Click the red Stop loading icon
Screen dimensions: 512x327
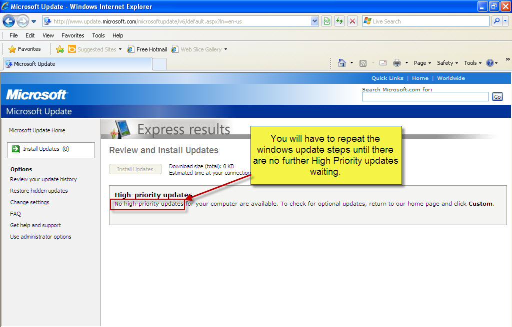(352, 21)
